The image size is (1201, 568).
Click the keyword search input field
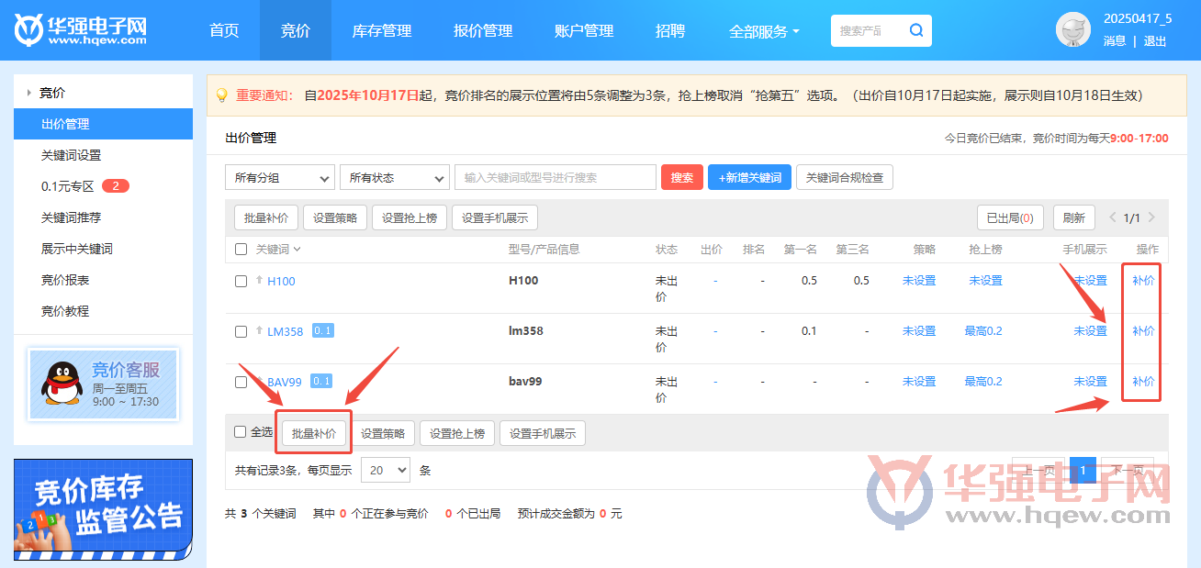pos(555,178)
